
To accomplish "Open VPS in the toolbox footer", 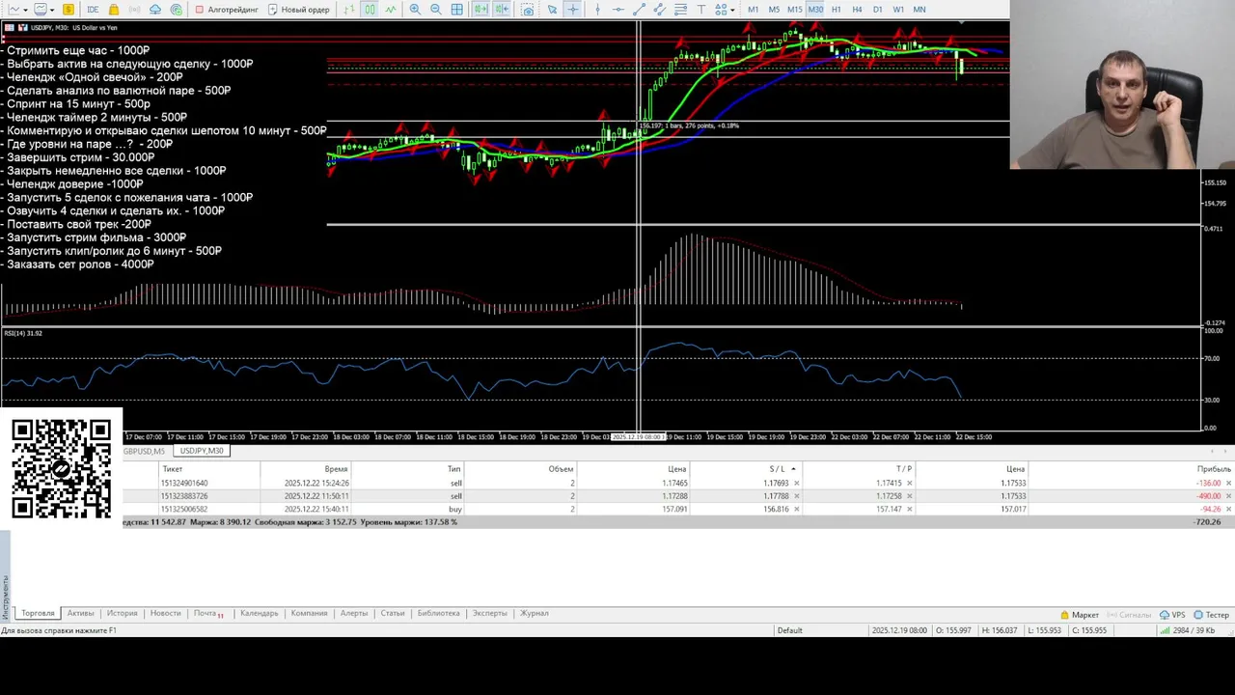I will click(x=1172, y=615).
